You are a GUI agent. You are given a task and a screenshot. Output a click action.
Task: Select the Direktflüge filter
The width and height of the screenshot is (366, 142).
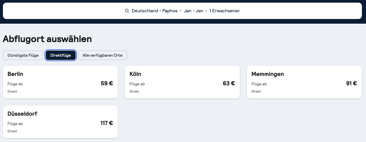(x=61, y=55)
